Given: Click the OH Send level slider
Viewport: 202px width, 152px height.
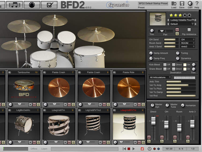Looking at the screenshot, I should [171, 39].
